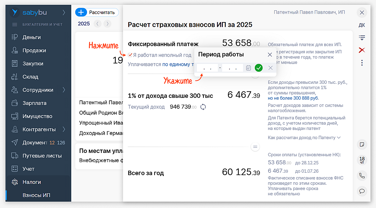Screen dimensions: 376x208
Task: Click the calendar icon in Период работы
Action: click(x=249, y=68)
